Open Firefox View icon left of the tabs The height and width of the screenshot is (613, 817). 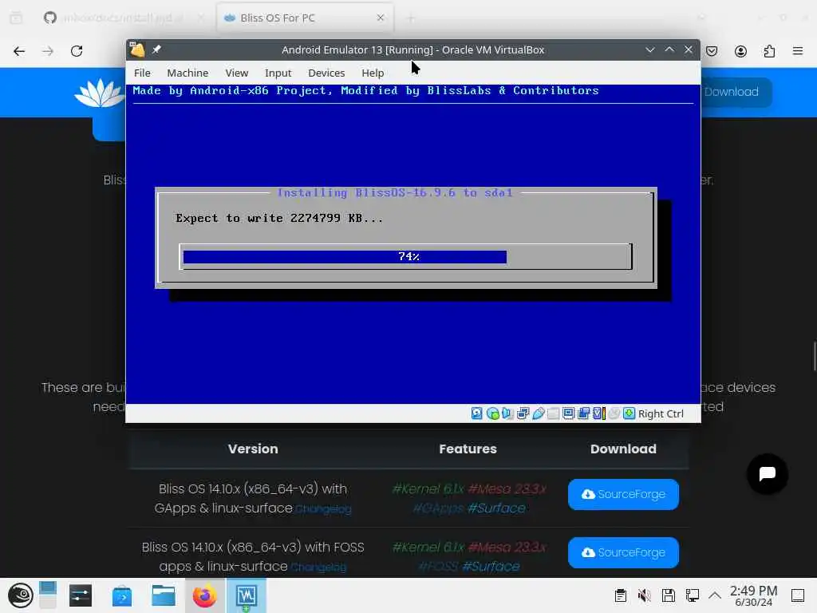coord(16,18)
